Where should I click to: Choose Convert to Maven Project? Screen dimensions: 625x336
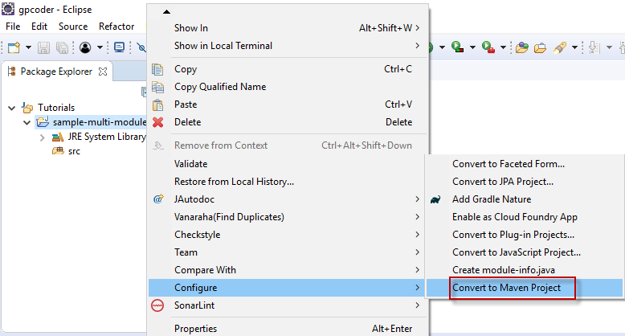(506, 288)
